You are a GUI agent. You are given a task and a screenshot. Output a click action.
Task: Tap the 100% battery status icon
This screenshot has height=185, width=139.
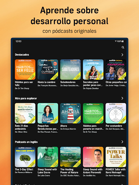pyautogui.click(x=120, y=41)
